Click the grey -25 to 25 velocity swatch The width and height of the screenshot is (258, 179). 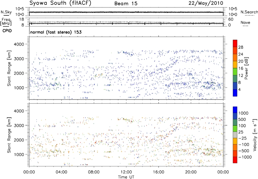(x=235, y=135)
